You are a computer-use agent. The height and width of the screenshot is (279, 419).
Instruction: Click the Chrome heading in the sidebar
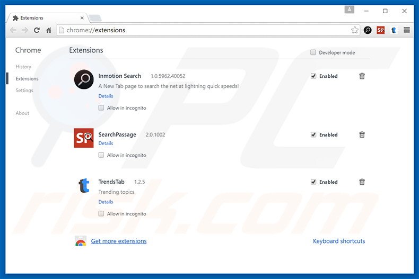coord(28,50)
